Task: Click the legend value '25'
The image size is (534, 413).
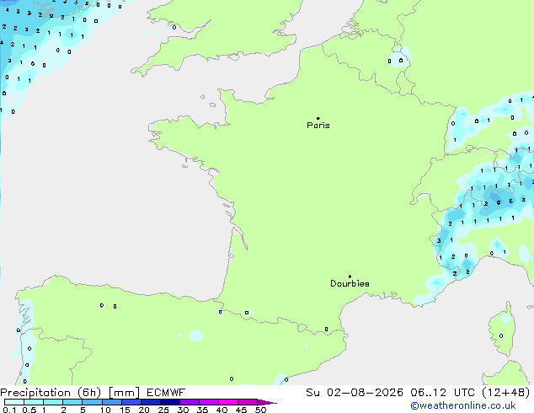Action: pos(163,410)
